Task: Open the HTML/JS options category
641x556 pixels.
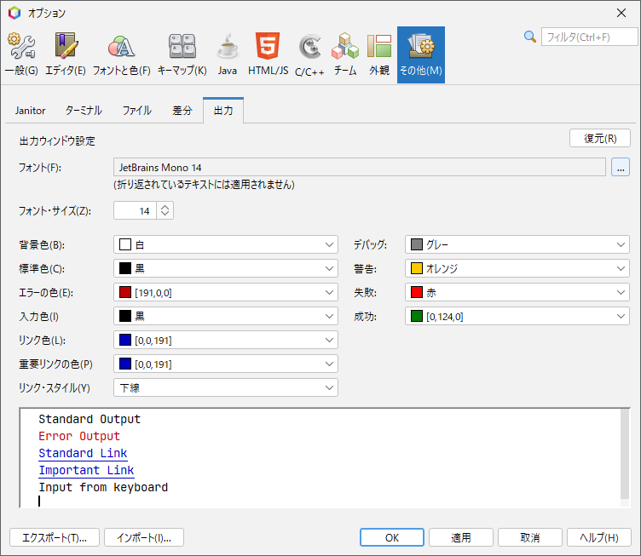Action: [x=268, y=55]
